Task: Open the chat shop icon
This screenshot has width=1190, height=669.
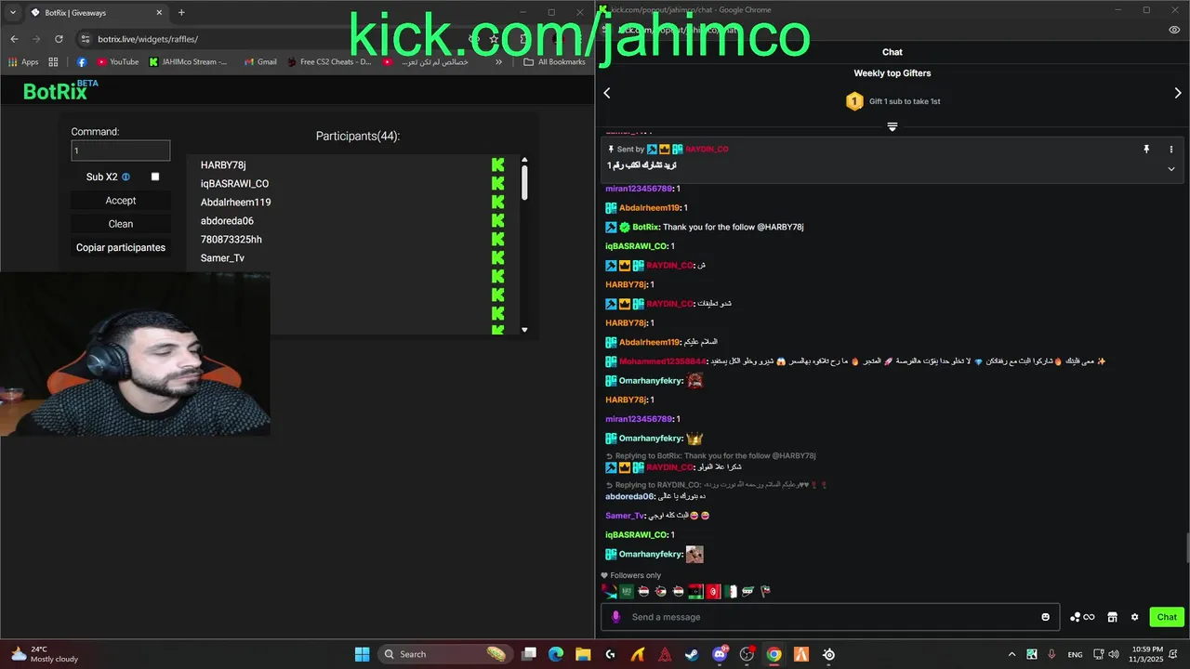Action: (1112, 617)
